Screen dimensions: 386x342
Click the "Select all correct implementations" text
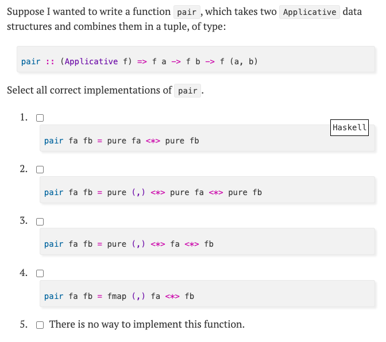[x=89, y=91]
